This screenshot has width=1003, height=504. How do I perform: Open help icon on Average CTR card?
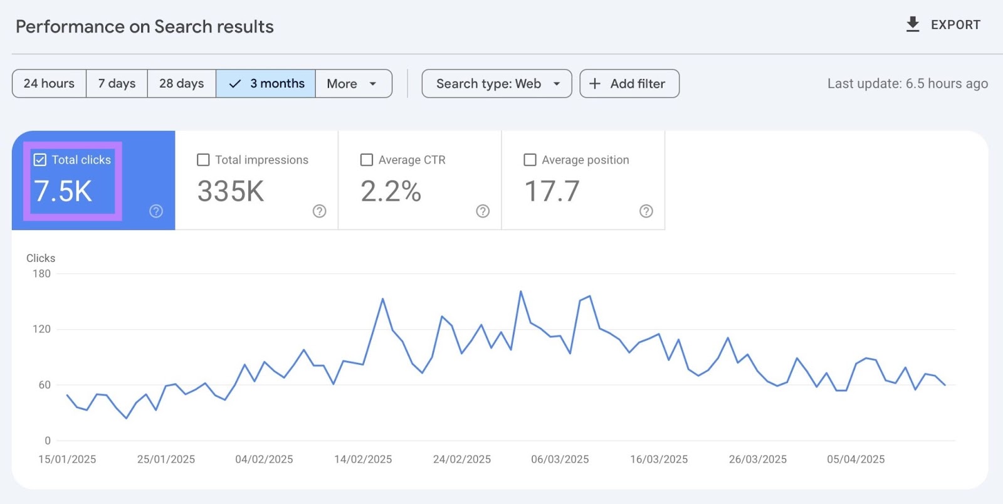[483, 211]
